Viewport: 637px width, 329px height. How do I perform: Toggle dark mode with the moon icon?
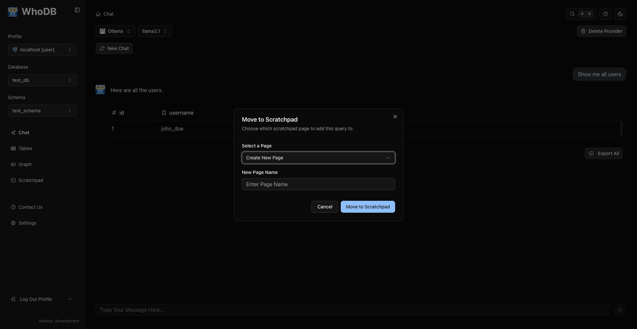(620, 14)
